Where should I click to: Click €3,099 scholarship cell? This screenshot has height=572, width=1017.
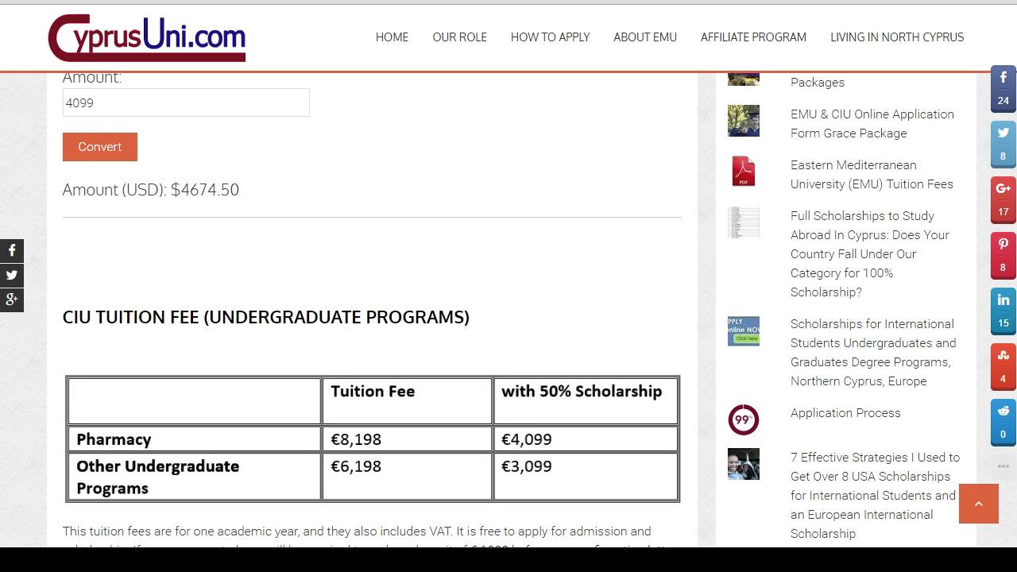tap(586, 477)
